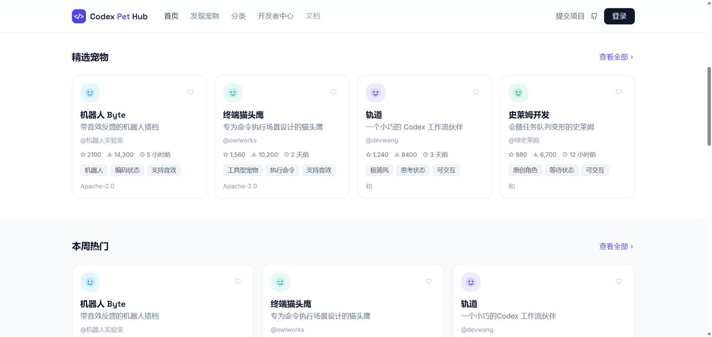The image size is (712, 337).
Task: Click the clock icon beside 3 天前
Action: (425, 155)
